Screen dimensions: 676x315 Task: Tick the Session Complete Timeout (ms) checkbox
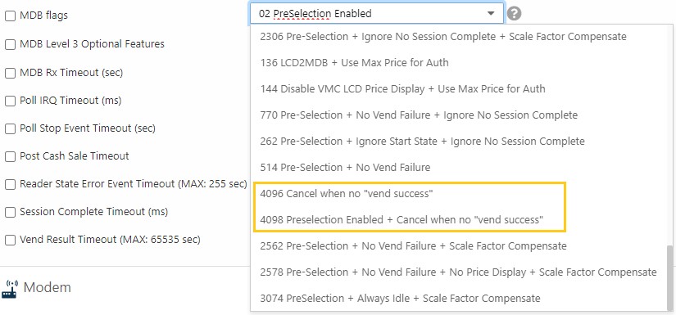point(10,213)
